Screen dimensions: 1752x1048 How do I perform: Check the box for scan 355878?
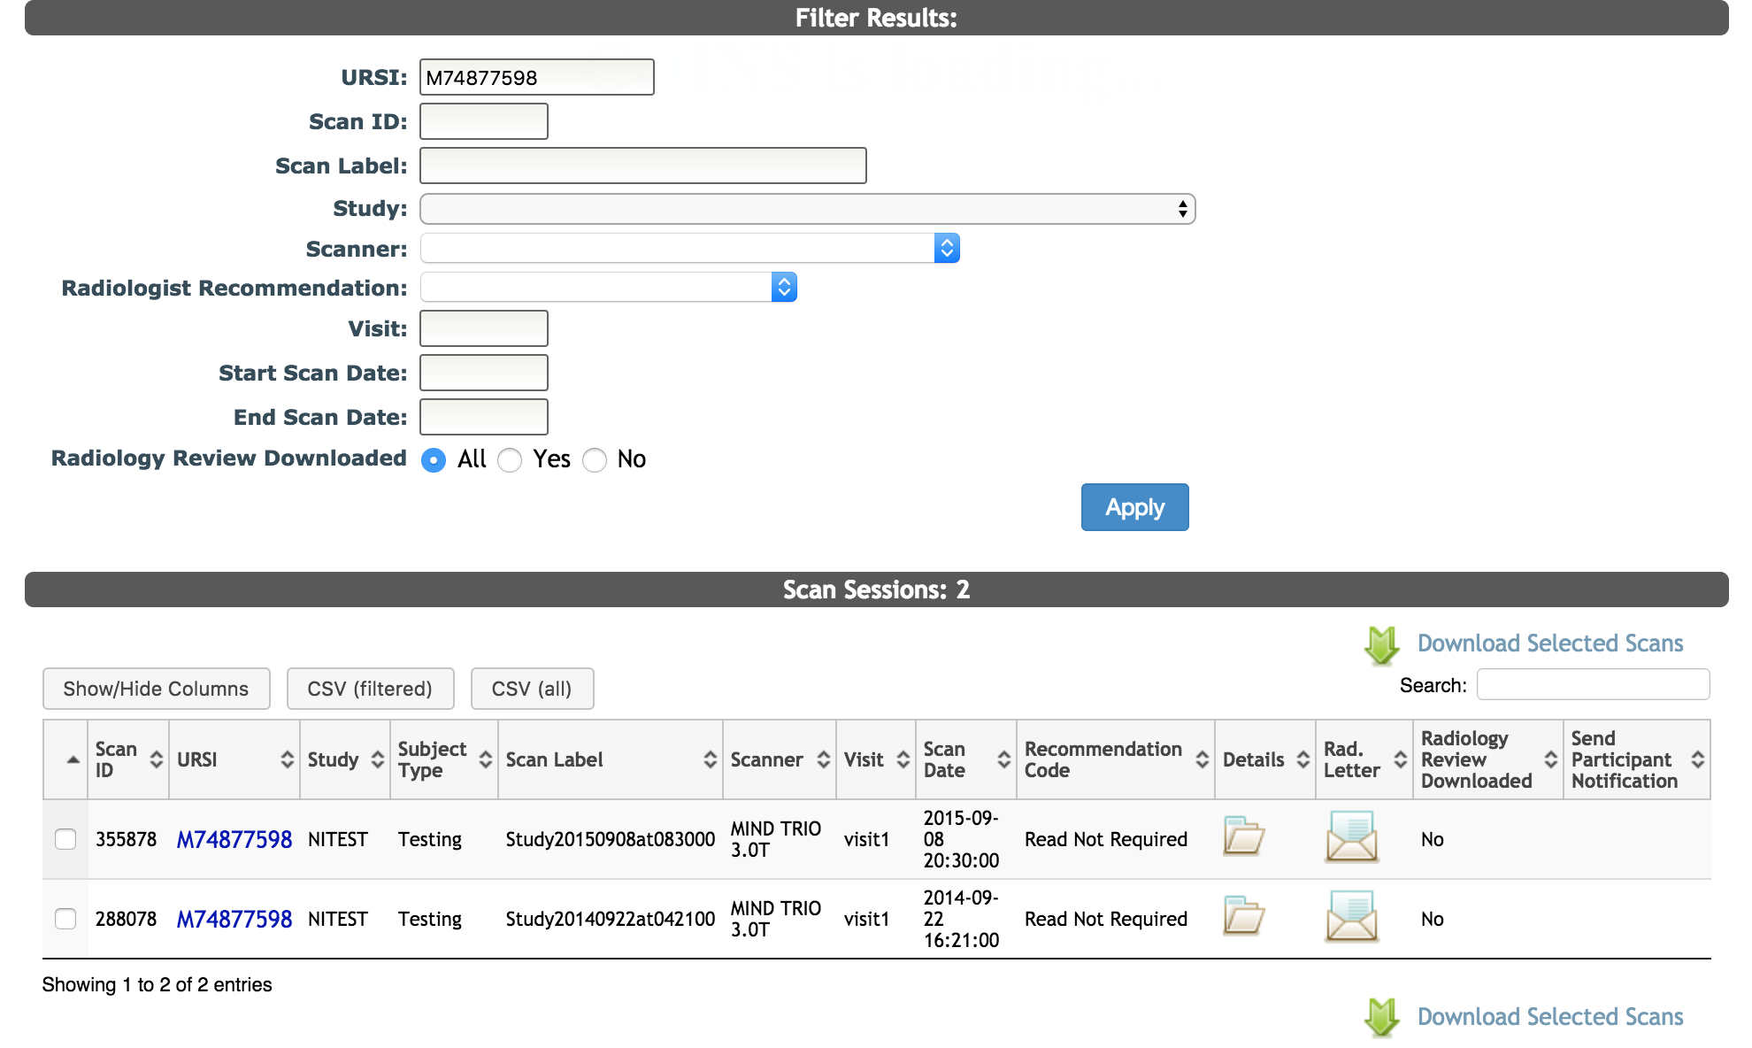pos(65,839)
